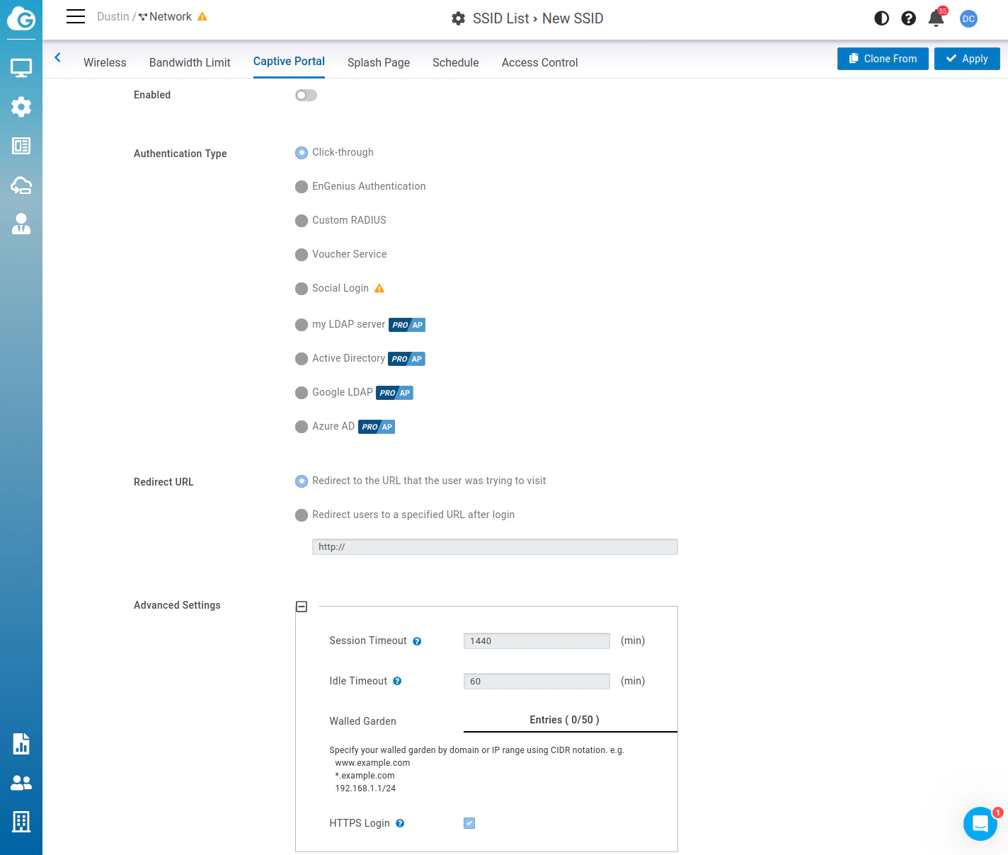This screenshot has width=1008, height=855.
Task: Click the back chevron arrow
Action: (x=58, y=57)
